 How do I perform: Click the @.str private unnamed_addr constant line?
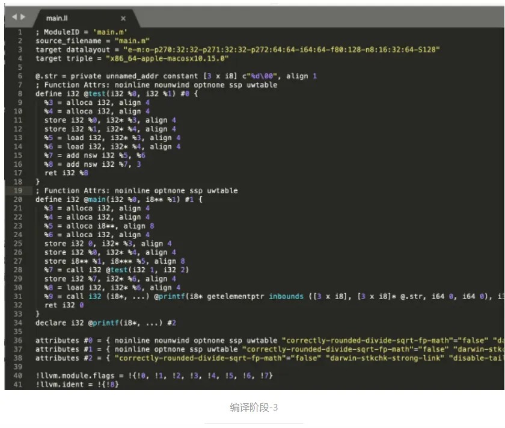[x=176, y=76]
